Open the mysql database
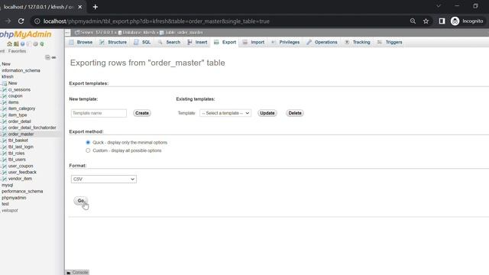 click(x=7, y=185)
